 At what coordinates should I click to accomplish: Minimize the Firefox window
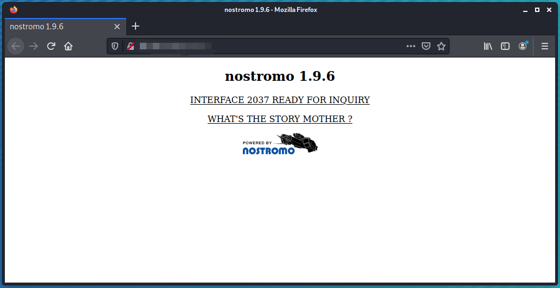(525, 10)
